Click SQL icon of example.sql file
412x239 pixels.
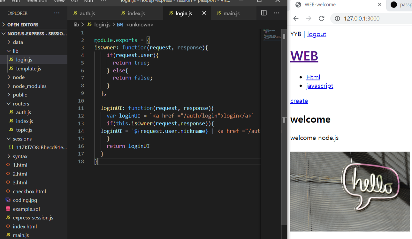8,209
